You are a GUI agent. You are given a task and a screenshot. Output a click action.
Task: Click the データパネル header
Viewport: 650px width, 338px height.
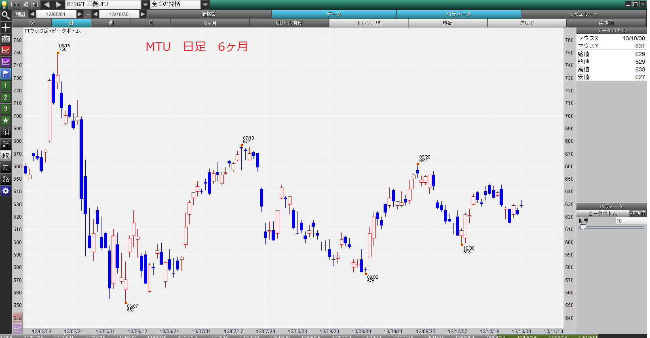click(x=611, y=31)
